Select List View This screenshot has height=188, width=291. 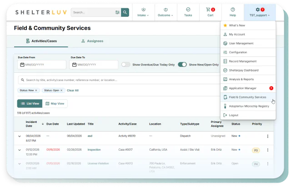(x=30, y=103)
